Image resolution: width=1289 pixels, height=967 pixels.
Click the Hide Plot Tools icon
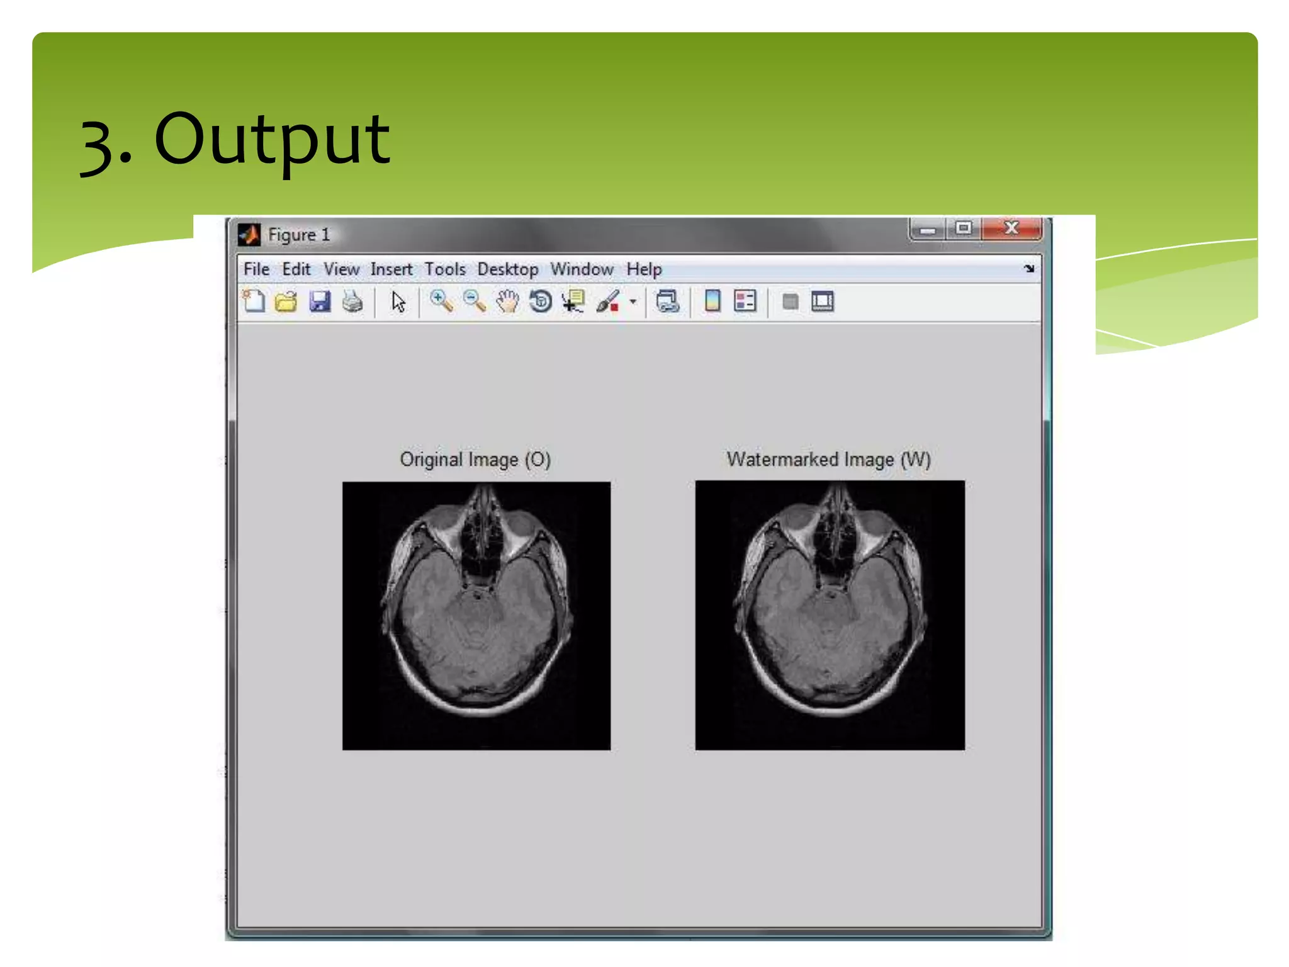[791, 302]
